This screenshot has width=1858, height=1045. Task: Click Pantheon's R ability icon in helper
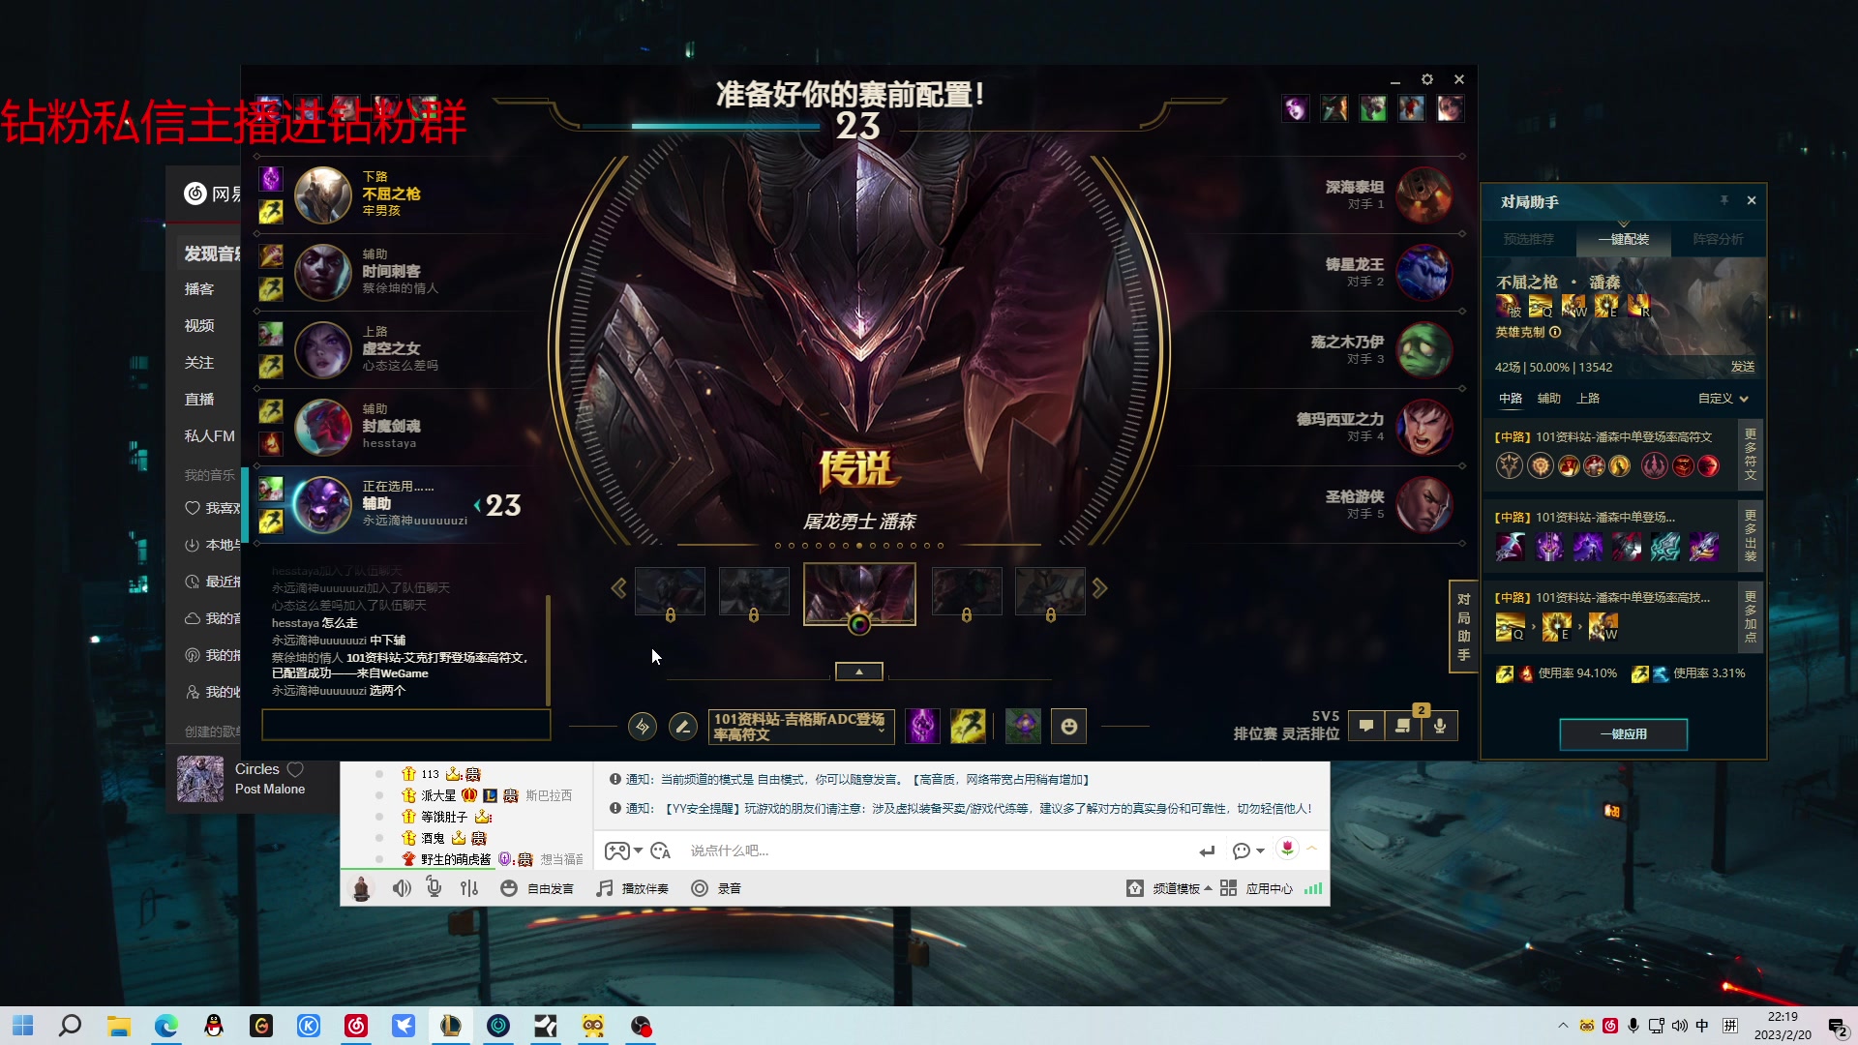[1638, 307]
